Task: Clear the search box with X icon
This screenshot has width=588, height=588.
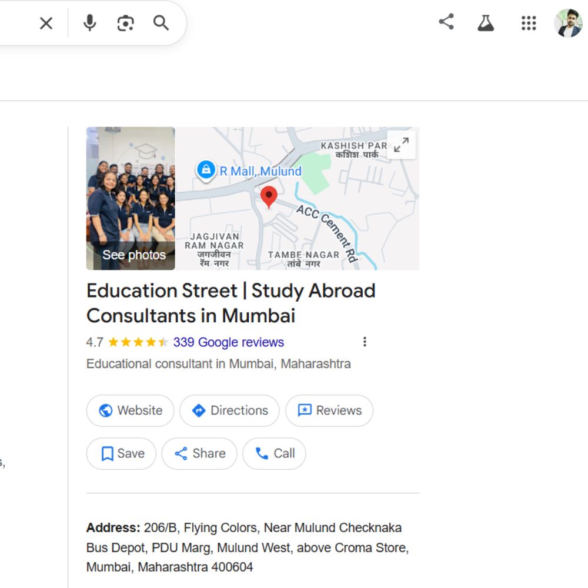Action: (46, 23)
